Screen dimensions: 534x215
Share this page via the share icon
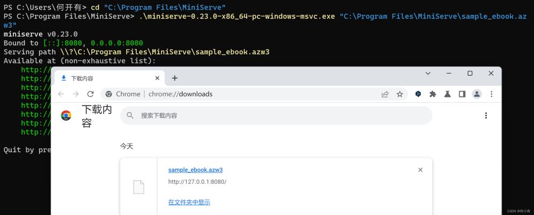tap(385, 94)
